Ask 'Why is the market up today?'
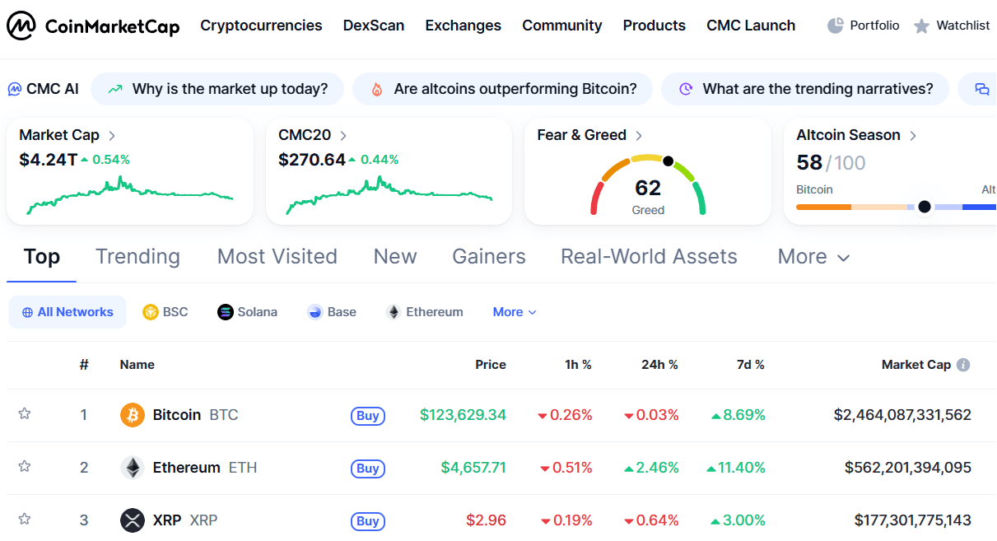This screenshot has width=997, height=541. click(x=217, y=89)
